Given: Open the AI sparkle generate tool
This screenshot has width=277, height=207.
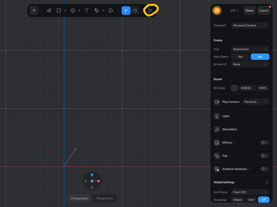Looking at the screenshot, I should coord(49,11).
